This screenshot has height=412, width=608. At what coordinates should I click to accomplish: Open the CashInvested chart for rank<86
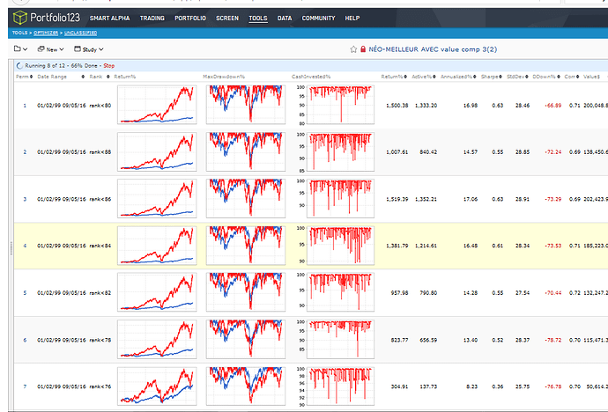tap(336, 199)
